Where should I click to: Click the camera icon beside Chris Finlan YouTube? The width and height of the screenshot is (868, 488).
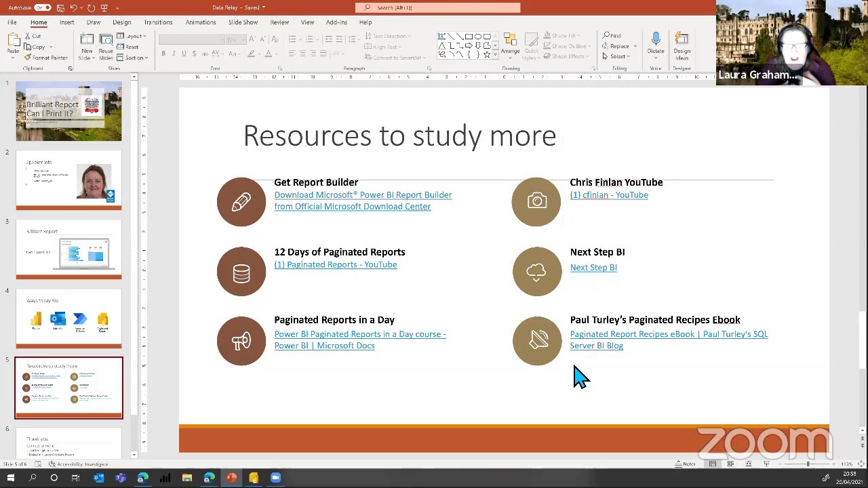pyautogui.click(x=537, y=201)
